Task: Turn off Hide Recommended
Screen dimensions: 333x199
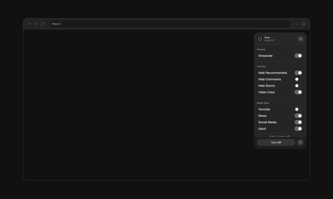Action: [298, 73]
